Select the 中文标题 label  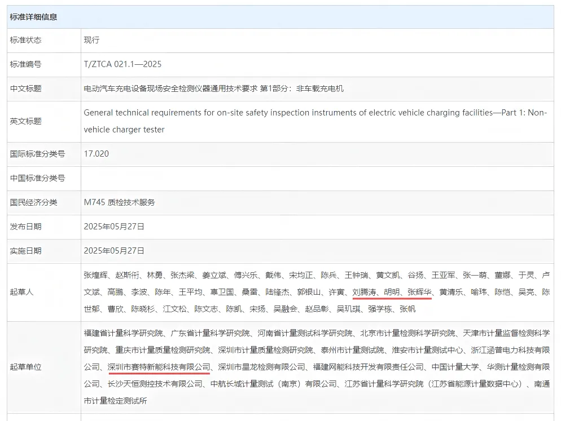pos(26,88)
